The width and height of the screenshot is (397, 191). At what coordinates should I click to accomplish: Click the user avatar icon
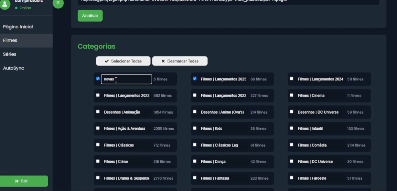[5, 4]
